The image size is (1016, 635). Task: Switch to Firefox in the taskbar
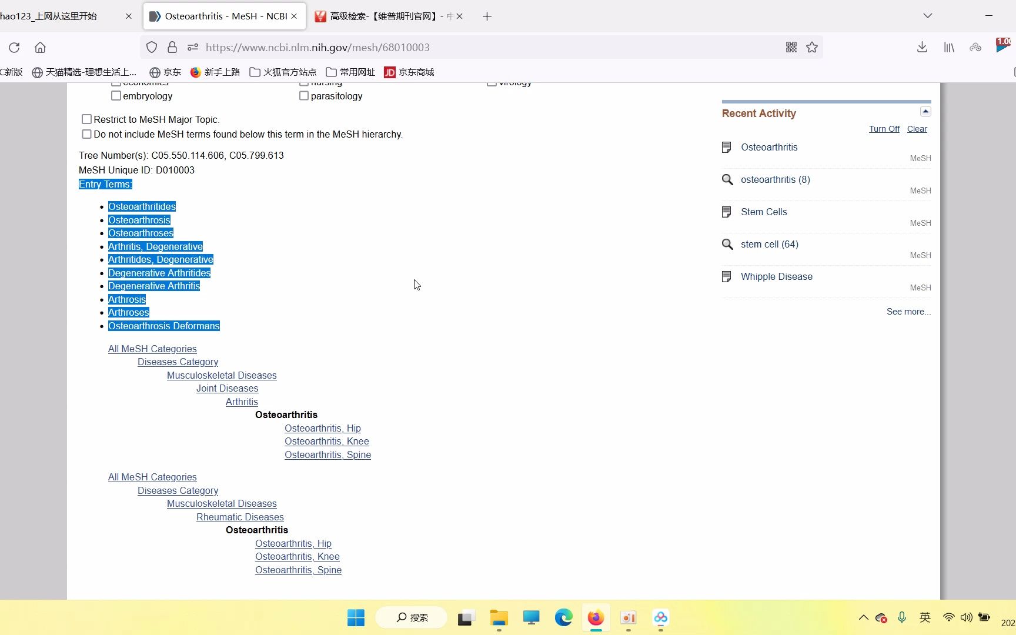coord(596,618)
